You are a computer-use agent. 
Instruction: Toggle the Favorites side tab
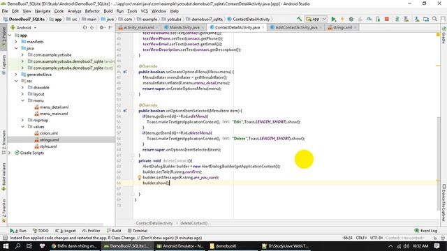point(3,211)
